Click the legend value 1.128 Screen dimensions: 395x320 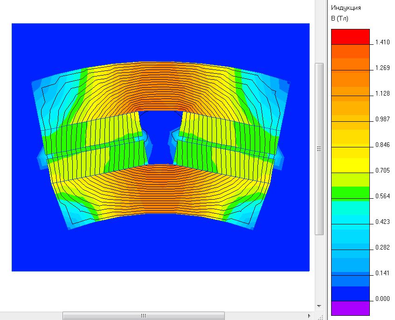[x=382, y=93]
